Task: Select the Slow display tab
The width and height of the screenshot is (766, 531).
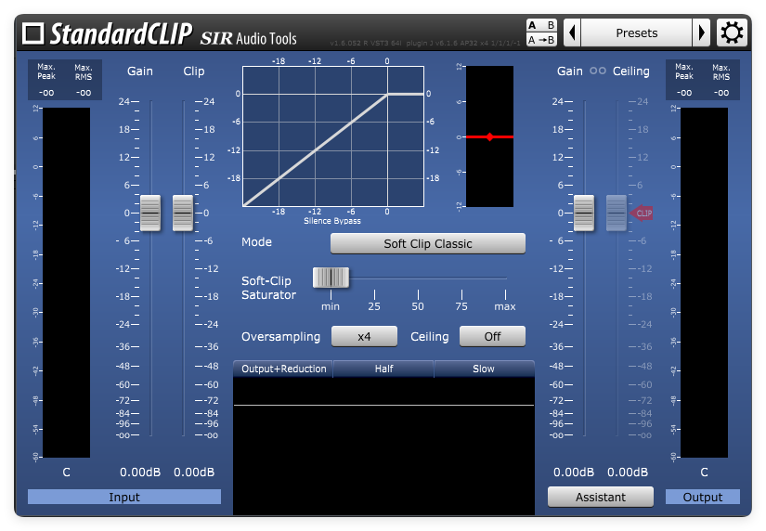Action: [x=484, y=369]
